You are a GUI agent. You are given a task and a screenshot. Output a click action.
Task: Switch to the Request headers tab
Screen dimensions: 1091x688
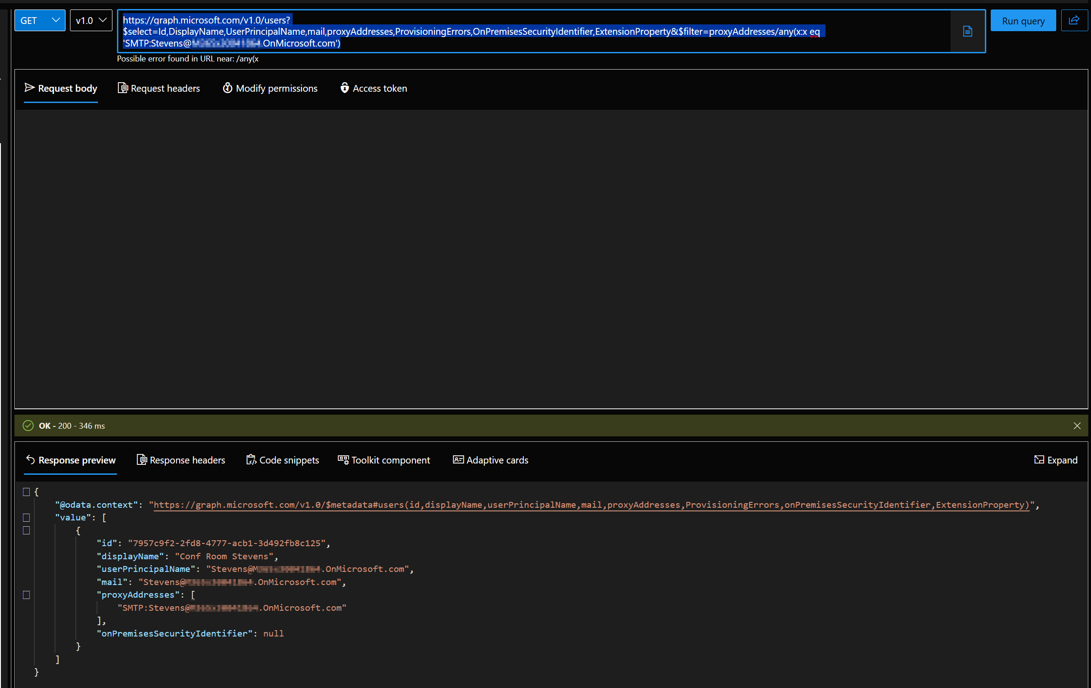click(159, 89)
